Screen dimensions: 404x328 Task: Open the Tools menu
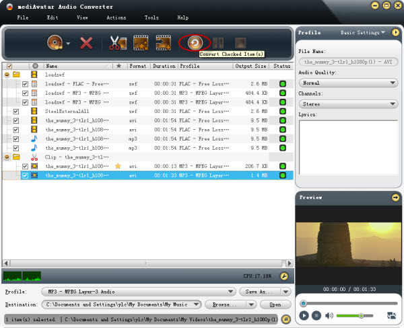[151, 17]
